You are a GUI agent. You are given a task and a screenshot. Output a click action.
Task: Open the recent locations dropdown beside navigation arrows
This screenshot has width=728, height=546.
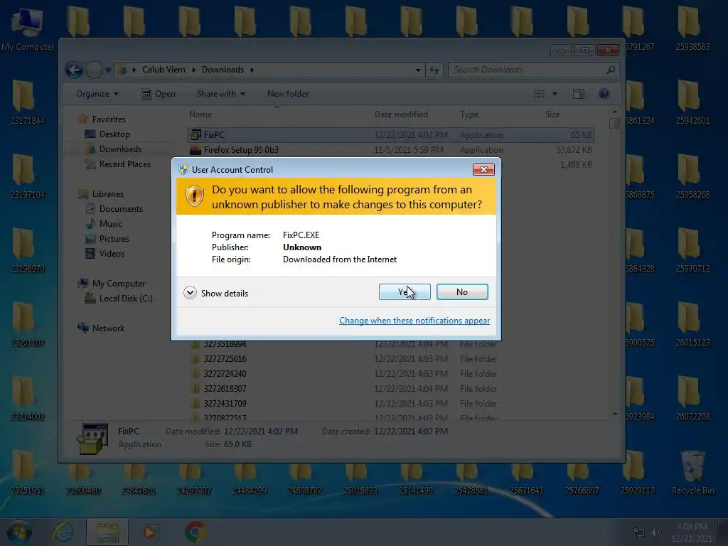tap(108, 70)
